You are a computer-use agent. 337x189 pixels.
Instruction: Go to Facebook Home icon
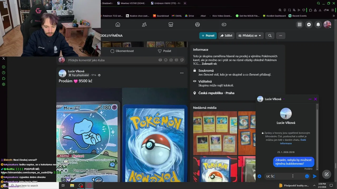coord(118,24)
